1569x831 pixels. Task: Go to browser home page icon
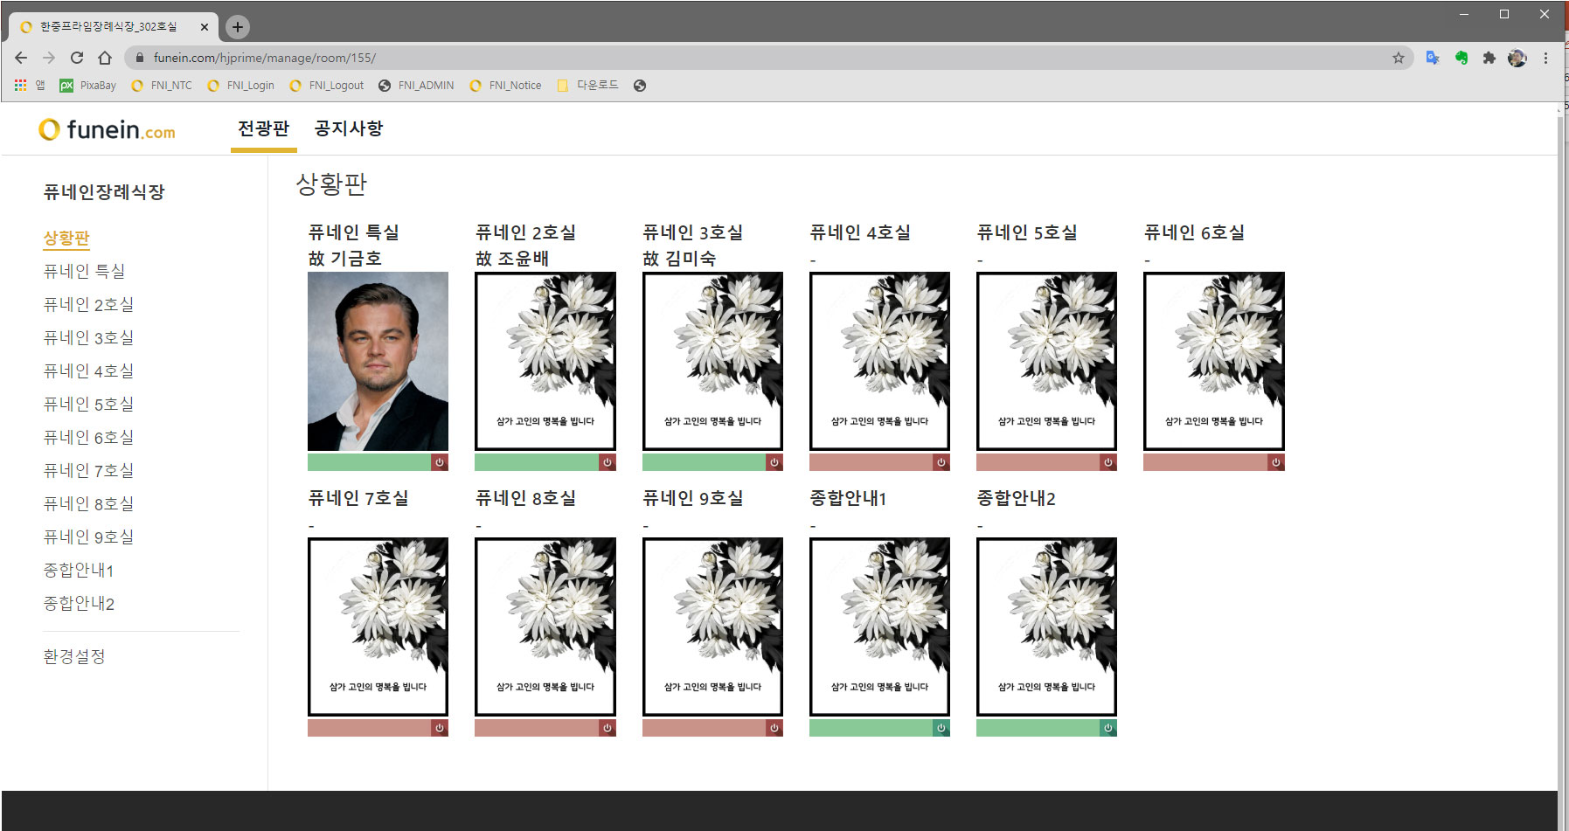pyautogui.click(x=105, y=58)
